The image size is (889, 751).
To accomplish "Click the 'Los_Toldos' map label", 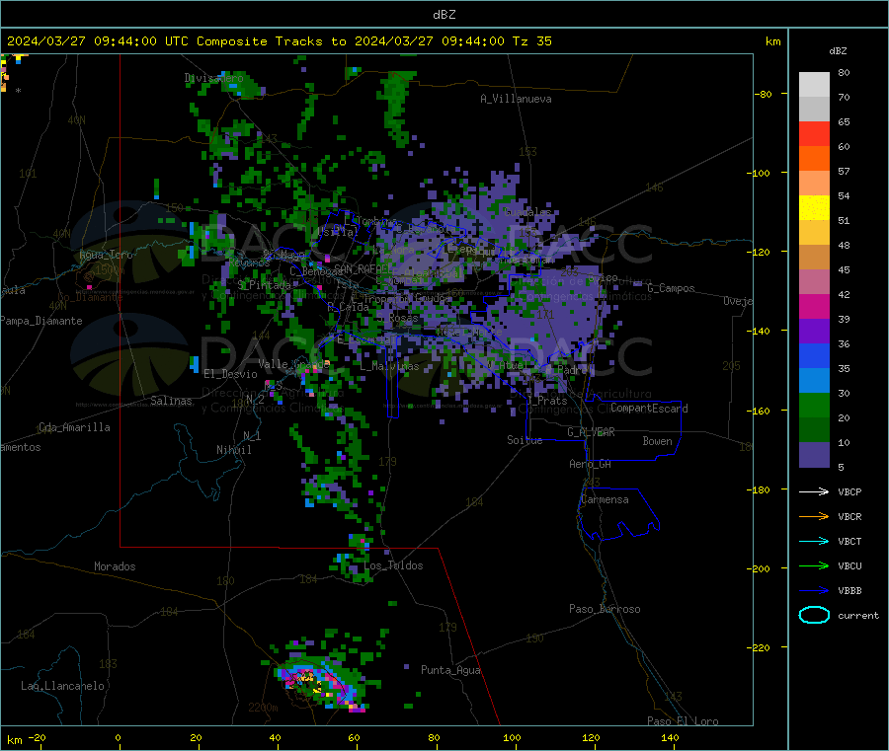I will (x=393, y=565).
